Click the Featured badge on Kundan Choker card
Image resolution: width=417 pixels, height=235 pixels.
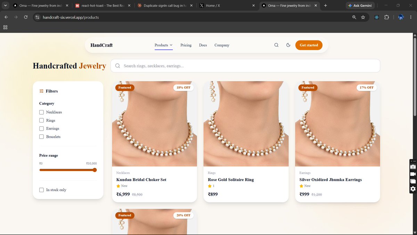[x=125, y=87]
